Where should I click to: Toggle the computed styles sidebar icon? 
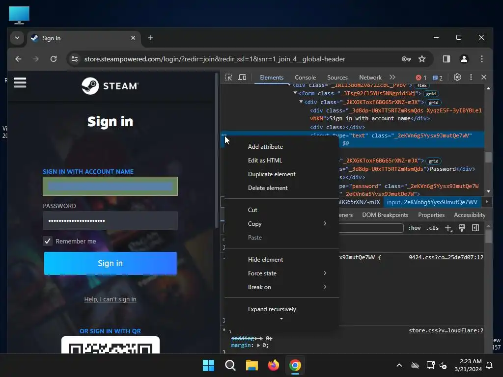point(475,228)
